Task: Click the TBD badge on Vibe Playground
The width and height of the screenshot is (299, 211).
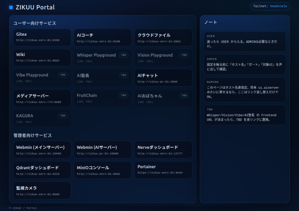Action: 63,75
